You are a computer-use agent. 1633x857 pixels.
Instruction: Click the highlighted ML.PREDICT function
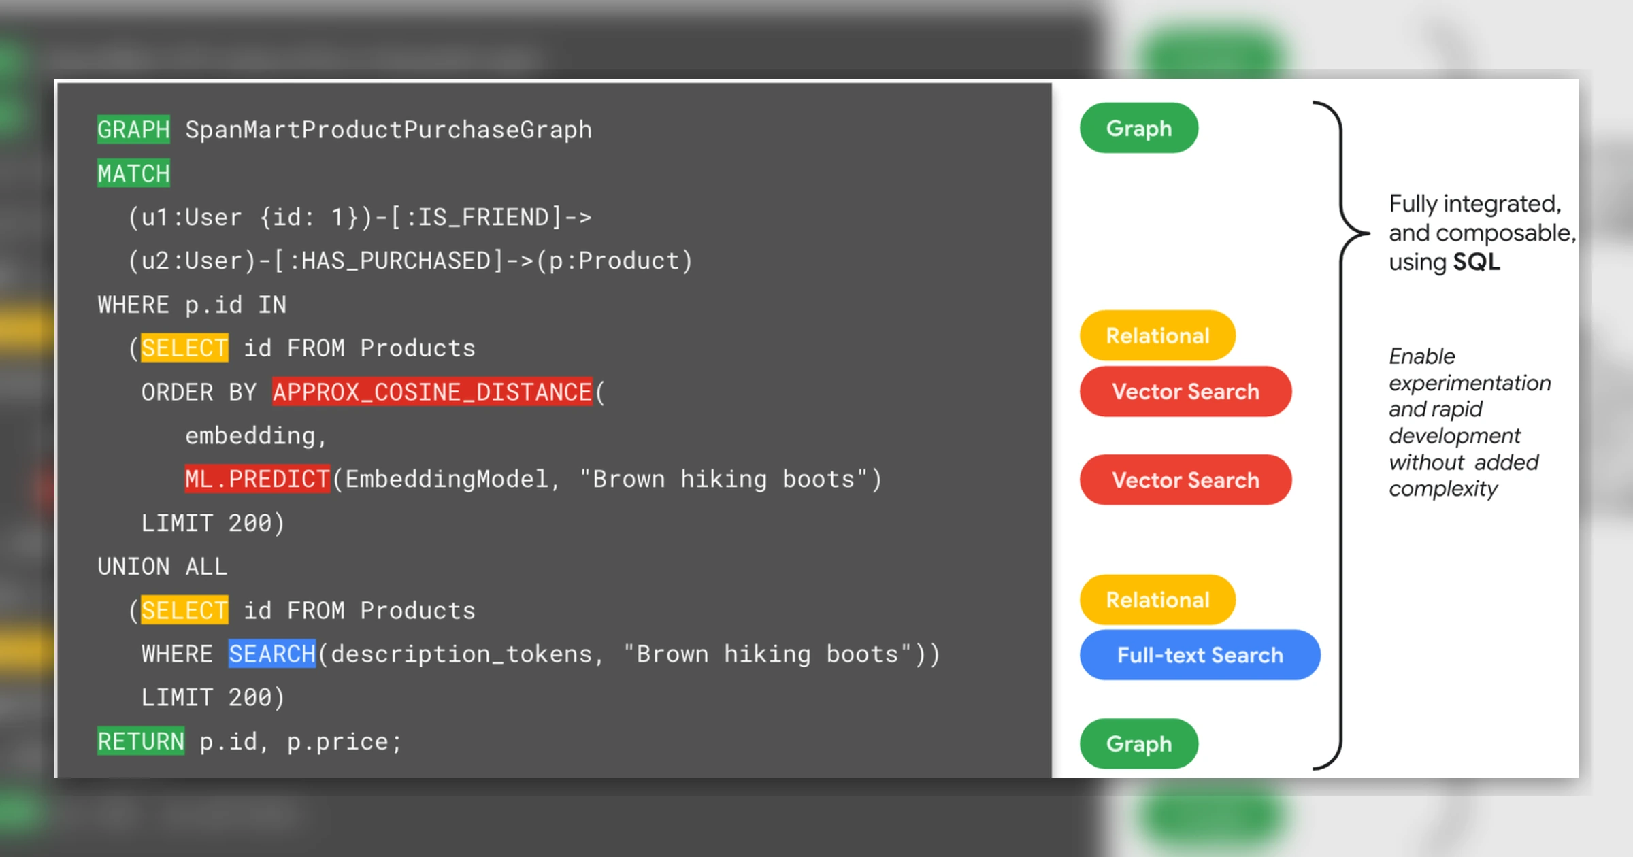pyautogui.click(x=257, y=479)
